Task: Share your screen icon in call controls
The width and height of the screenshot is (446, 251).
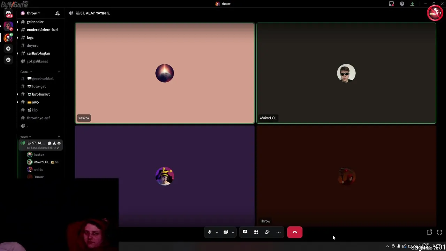Action: [x=245, y=232]
